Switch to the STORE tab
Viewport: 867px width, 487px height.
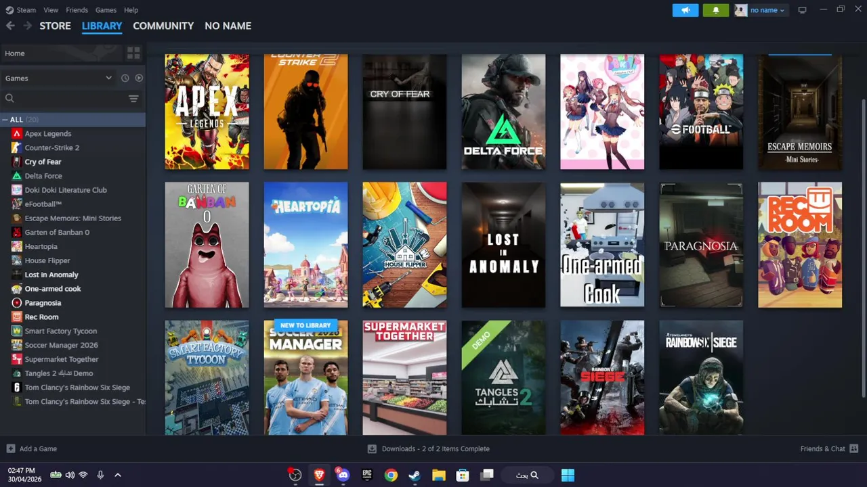[x=55, y=26]
